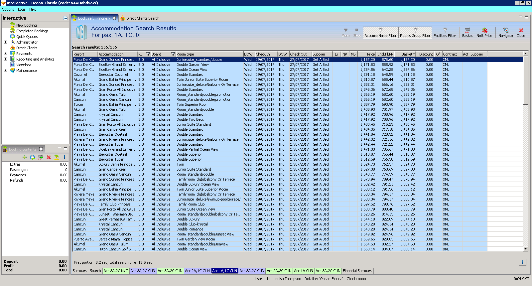Click the green plus icon in Booking contents
This screenshot has width=532, height=286.
(24, 157)
